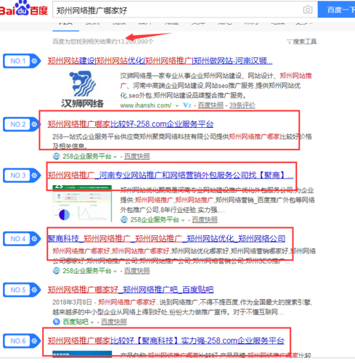Click the 258 icon under NO.2 result

[x=57, y=156]
